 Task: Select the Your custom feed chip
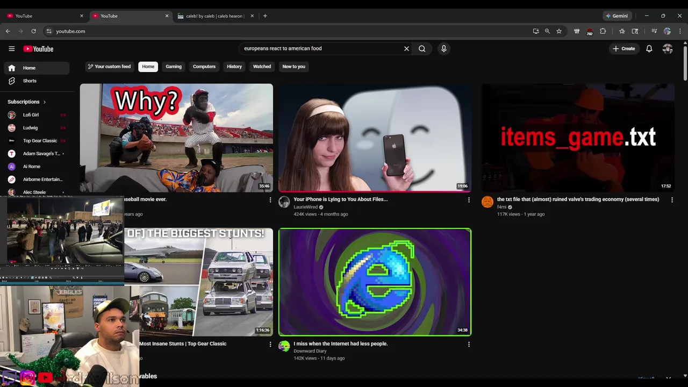tap(109, 67)
